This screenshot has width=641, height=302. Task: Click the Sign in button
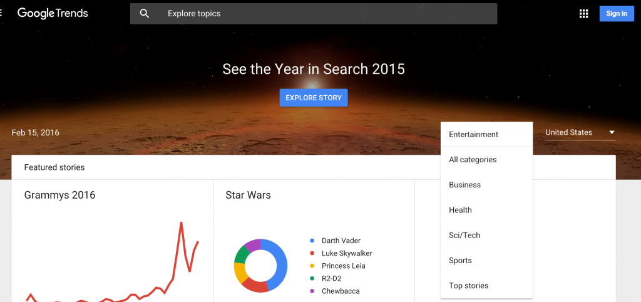coord(617,14)
